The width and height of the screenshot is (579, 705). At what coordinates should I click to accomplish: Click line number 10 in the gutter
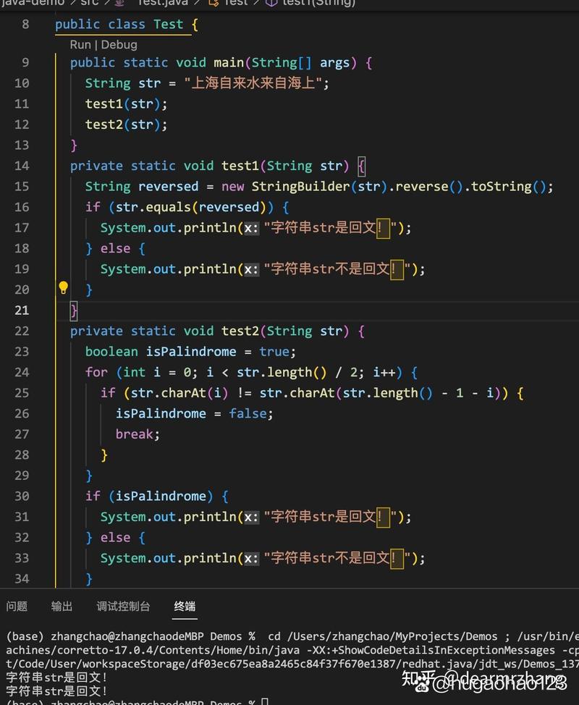point(22,83)
